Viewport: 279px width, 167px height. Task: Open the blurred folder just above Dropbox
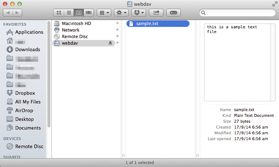coord(16,84)
